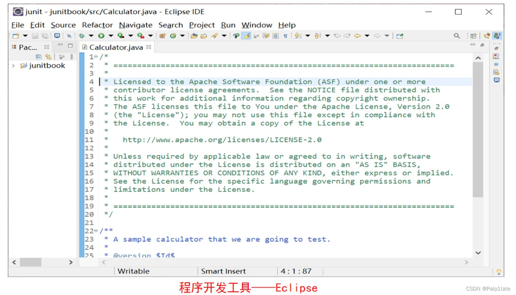Open the dropdown beside the New icon
Image resolution: width=516 pixels, height=295 pixels.
[25, 36]
